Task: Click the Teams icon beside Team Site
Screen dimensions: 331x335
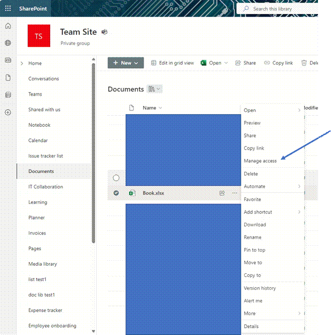Action: point(105,32)
